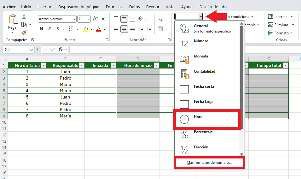Click the red Font color A icon
Image resolution: width=301 pixels, height=179 pixels.
coord(99,29)
